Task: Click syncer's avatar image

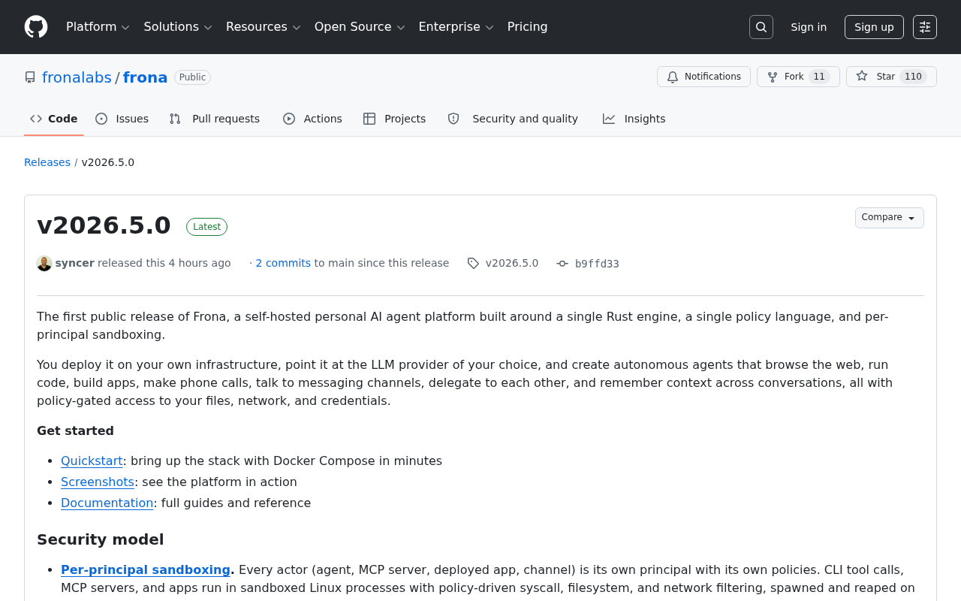Action: (x=44, y=263)
